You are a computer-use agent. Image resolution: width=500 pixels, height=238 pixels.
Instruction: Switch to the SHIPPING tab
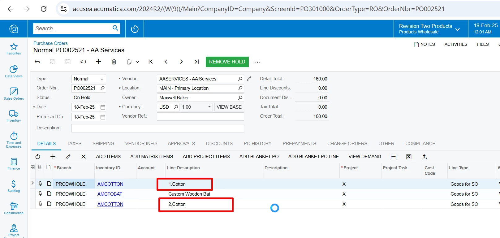point(103,144)
